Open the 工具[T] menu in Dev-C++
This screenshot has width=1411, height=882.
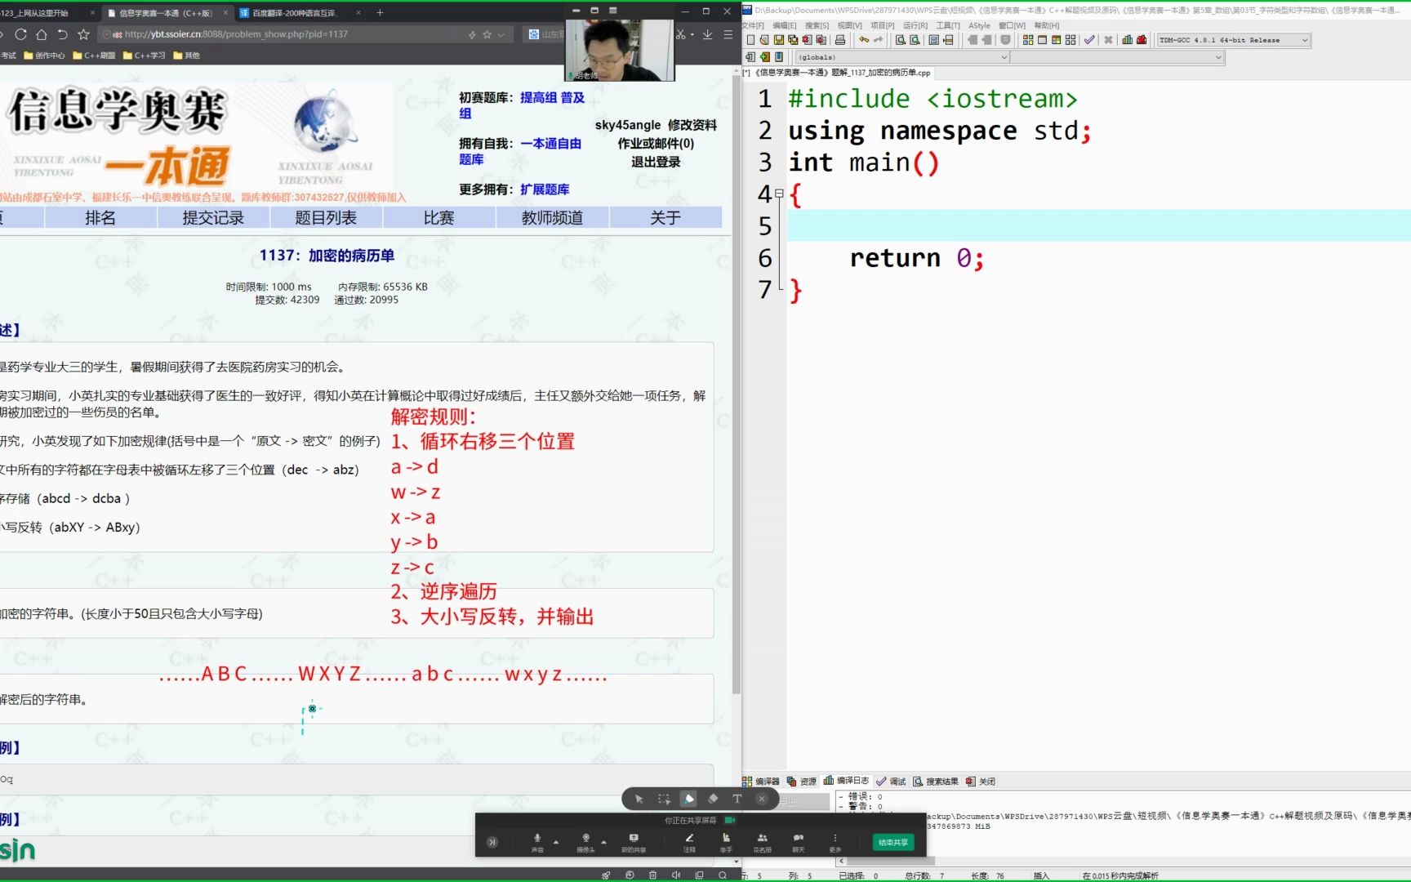point(948,25)
